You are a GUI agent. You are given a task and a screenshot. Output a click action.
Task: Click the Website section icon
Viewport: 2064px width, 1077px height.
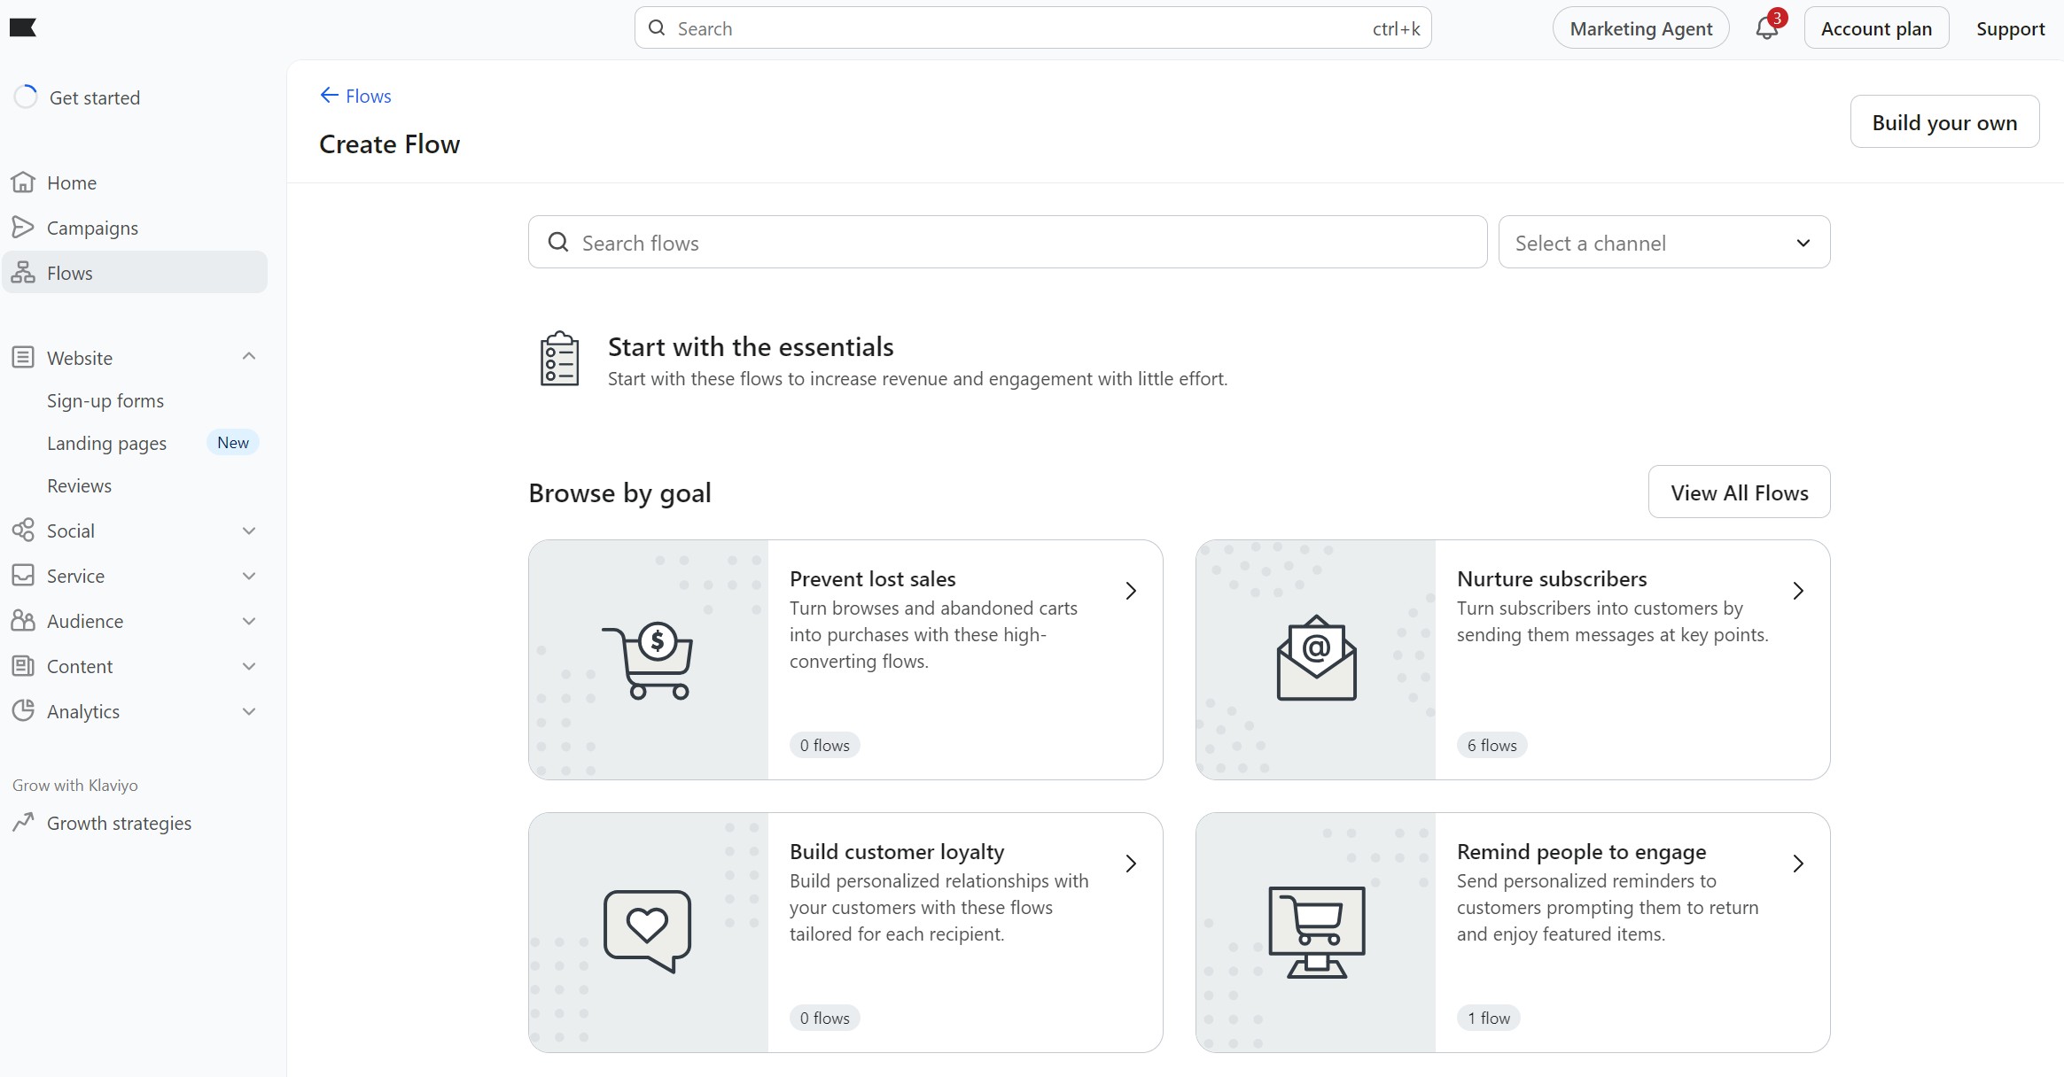23,357
